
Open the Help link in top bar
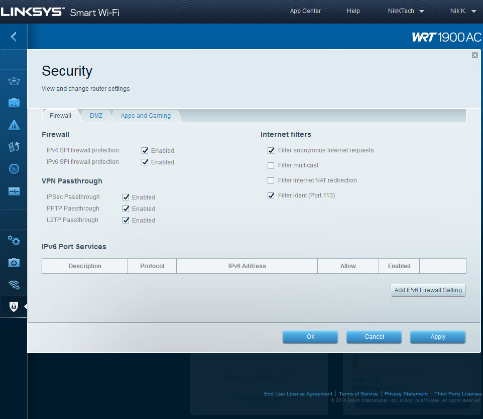point(353,11)
